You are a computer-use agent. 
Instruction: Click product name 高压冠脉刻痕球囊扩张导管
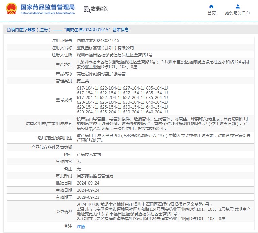101,74
